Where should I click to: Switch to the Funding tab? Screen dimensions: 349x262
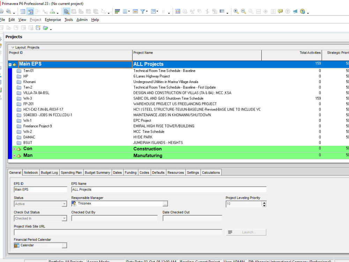[131, 173]
